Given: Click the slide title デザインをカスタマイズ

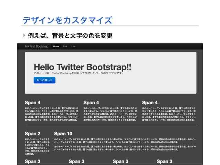Looking at the screenshot, I should pyautogui.click(x=67, y=20).
